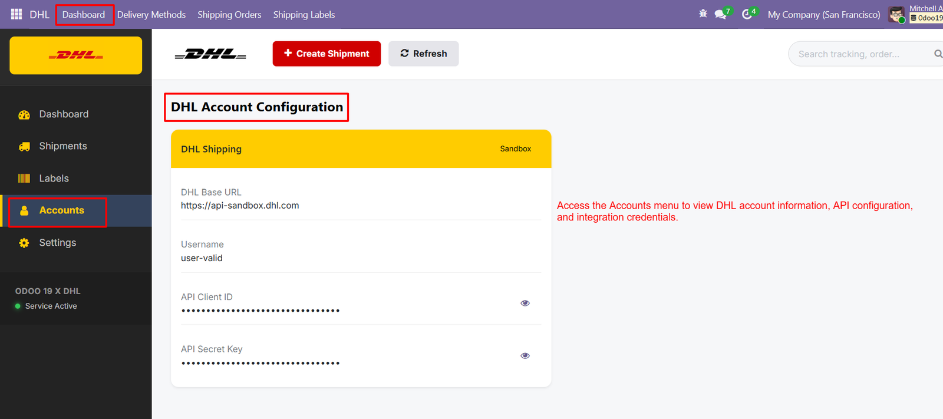The height and width of the screenshot is (419, 943).
Task: Open the My Company (San Francisco) switcher
Action: coord(824,14)
